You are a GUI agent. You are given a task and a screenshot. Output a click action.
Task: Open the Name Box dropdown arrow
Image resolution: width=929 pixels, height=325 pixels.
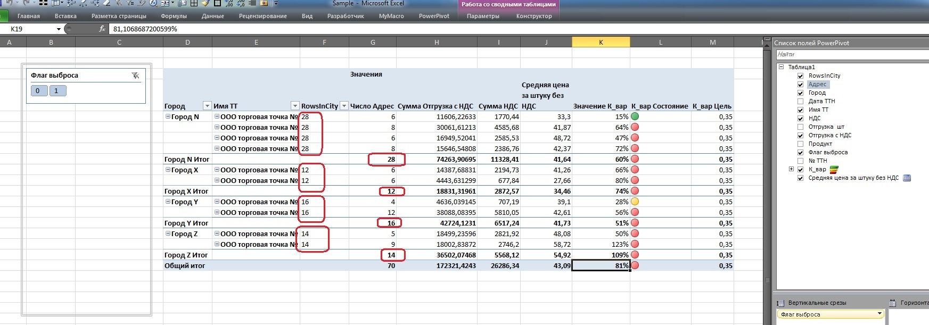click(59, 29)
